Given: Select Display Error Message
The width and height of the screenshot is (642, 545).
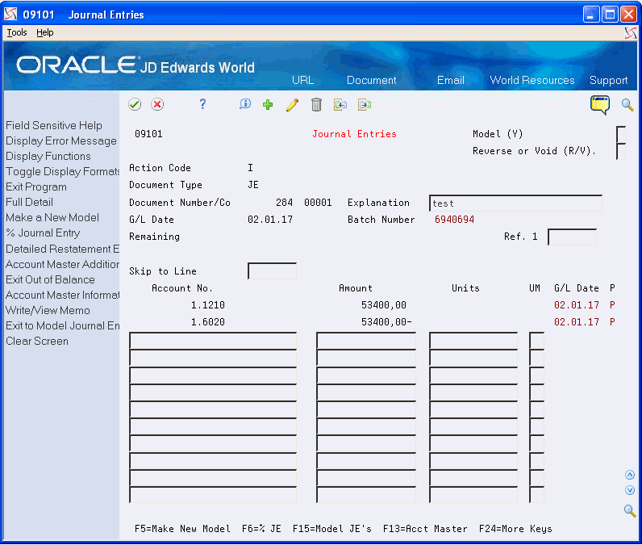Looking at the screenshot, I should (61, 141).
